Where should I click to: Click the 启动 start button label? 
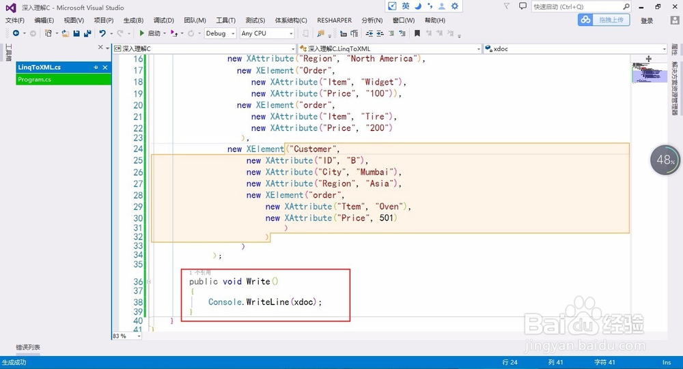[x=154, y=33]
